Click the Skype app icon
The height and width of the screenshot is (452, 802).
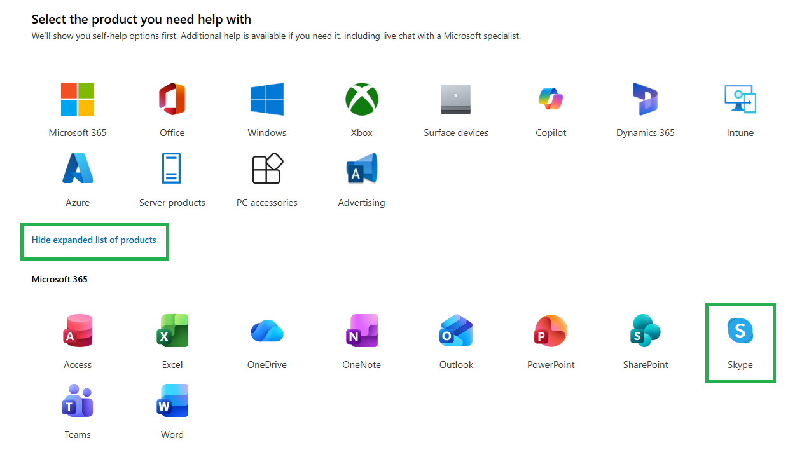(740, 331)
